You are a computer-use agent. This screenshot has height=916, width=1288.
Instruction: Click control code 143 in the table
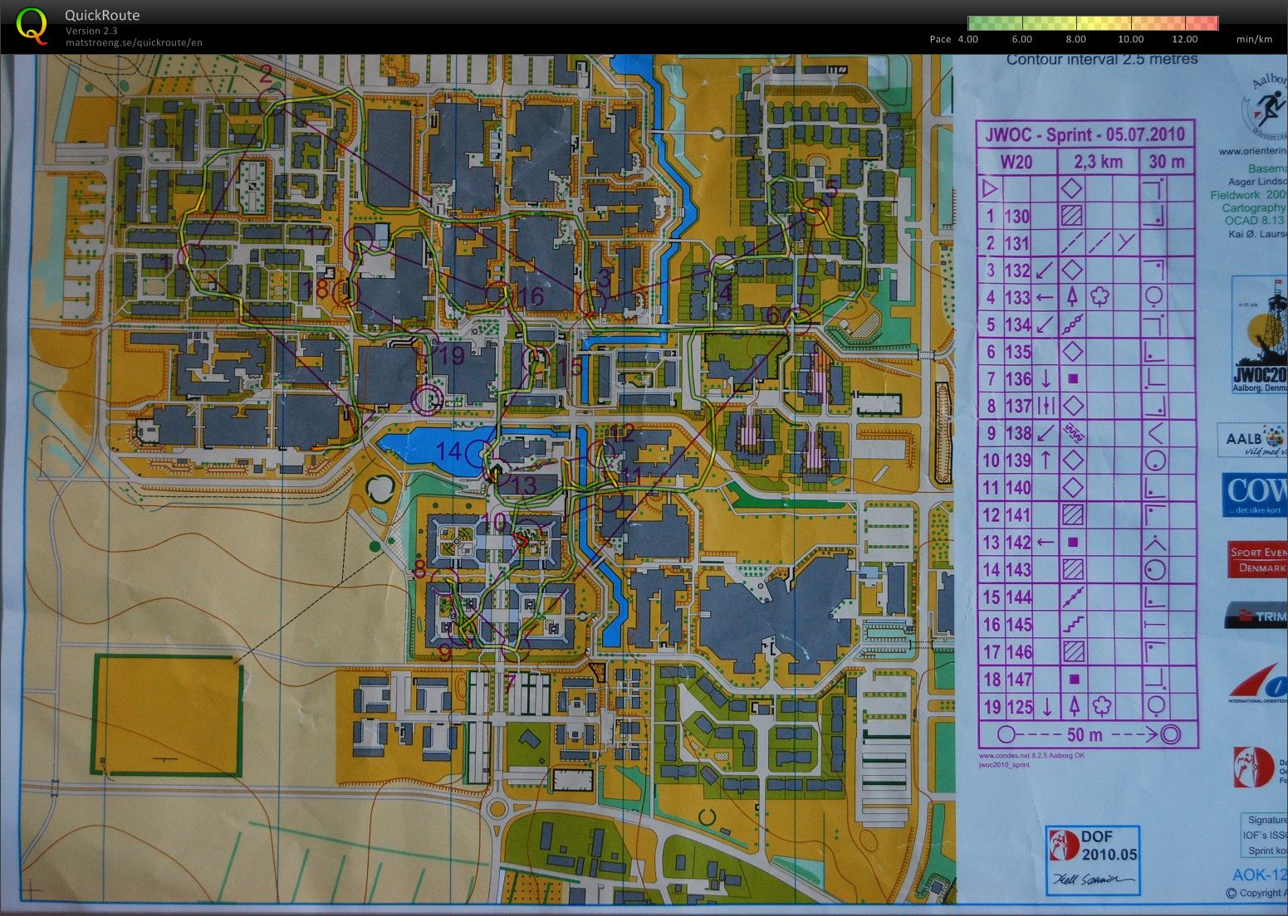pos(1017,570)
